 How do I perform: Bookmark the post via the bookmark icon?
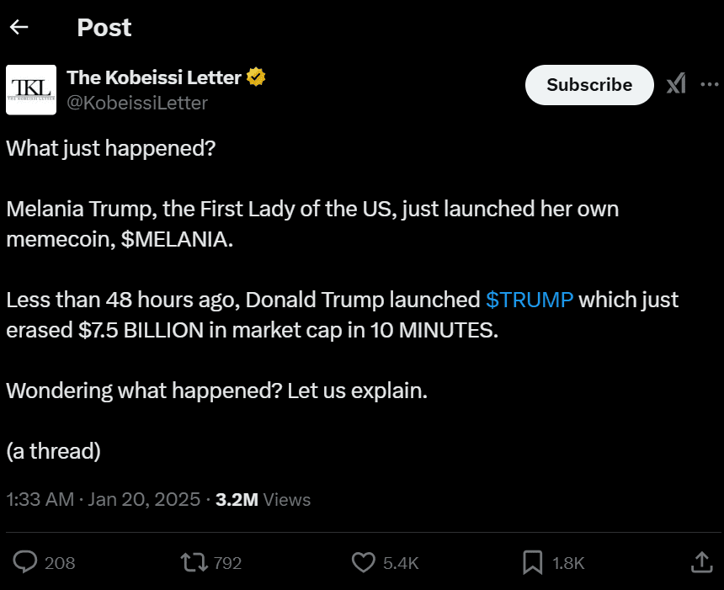pyautogui.click(x=531, y=561)
